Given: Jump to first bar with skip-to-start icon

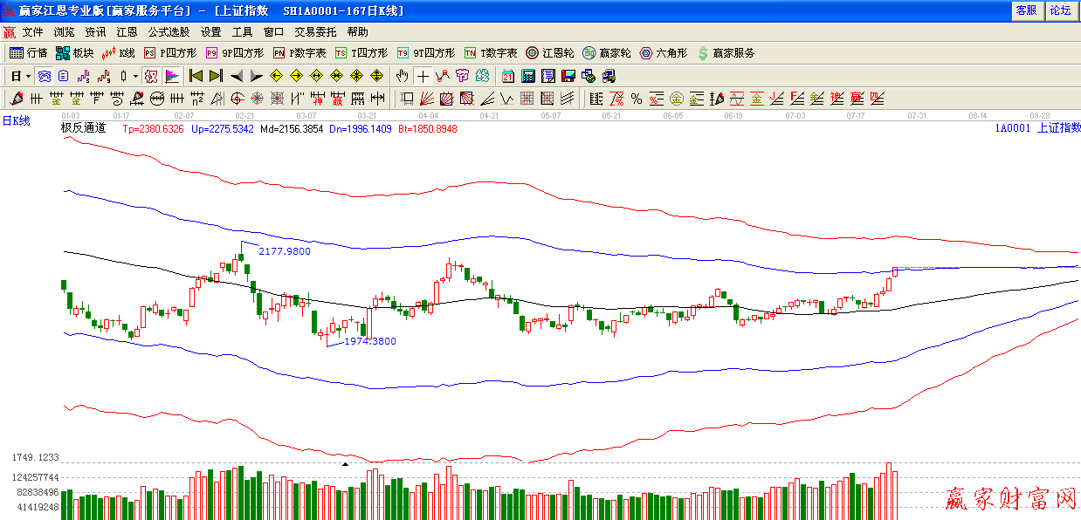Looking at the screenshot, I should [x=196, y=76].
